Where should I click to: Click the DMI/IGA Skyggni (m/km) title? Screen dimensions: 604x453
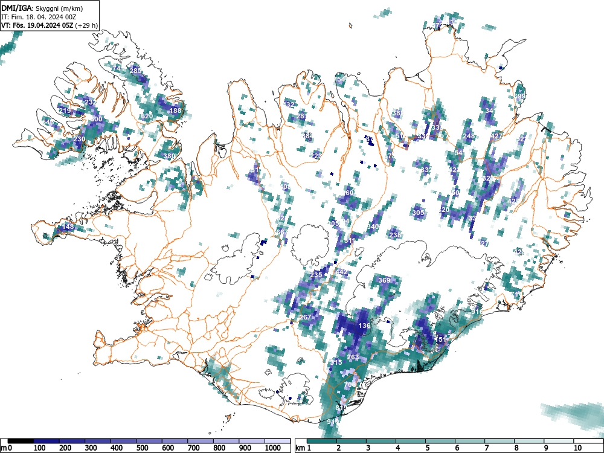coord(42,8)
